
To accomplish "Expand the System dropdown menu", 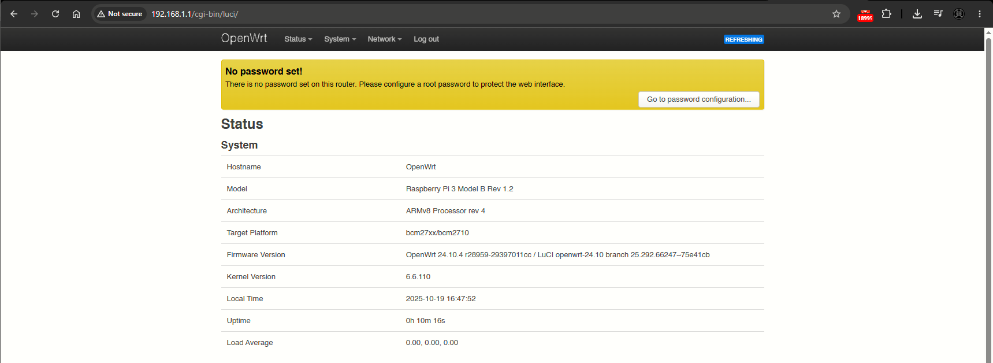I will pyautogui.click(x=340, y=39).
